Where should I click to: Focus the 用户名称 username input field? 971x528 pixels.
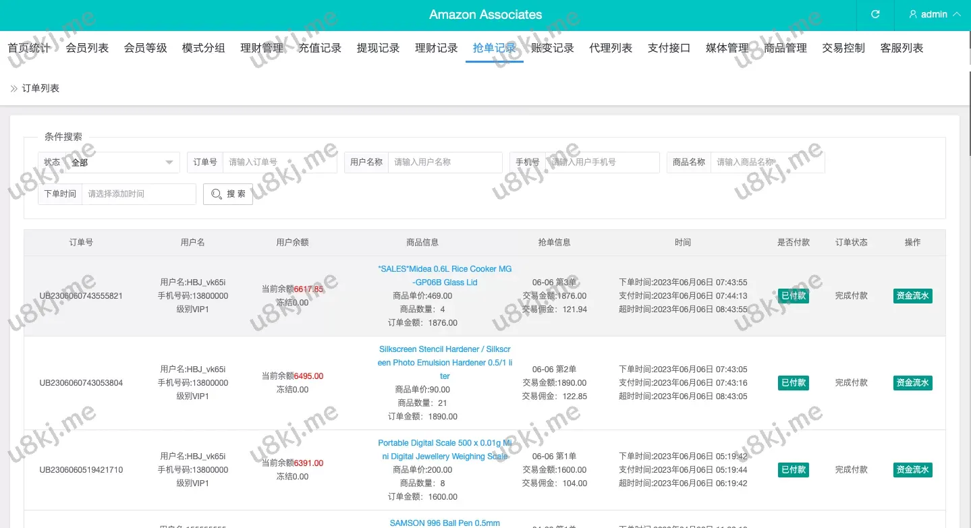pos(444,163)
